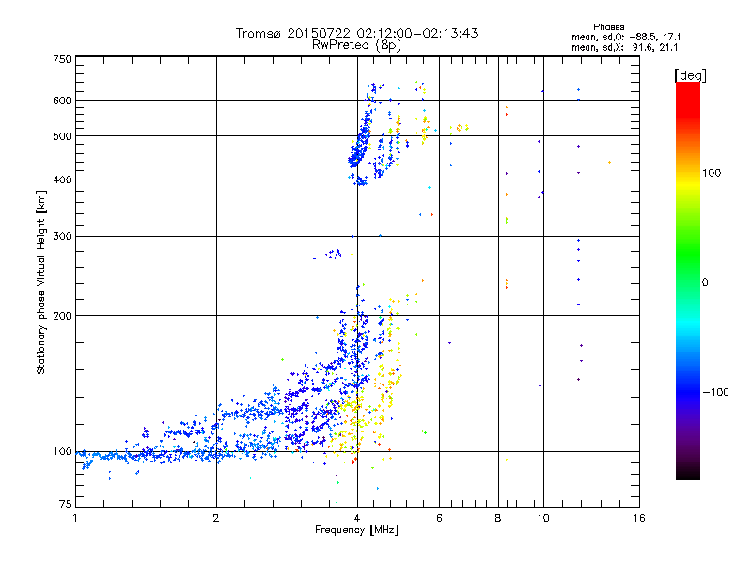Click the 'RwPretec (8p)' subtitle
This screenshot has height=564, width=752.
point(357,45)
